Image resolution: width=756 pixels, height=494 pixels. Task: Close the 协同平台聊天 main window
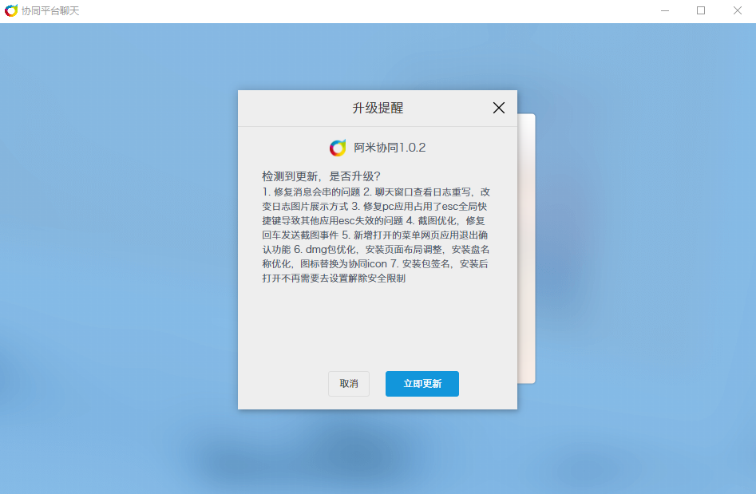click(x=737, y=10)
